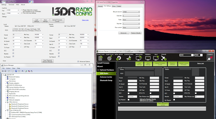
Task: Open Bits per second dropdown
Action: pos(131,12)
